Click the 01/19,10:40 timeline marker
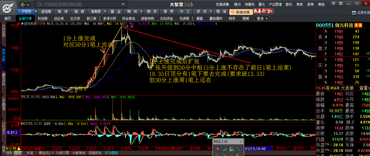Viewport: 370px width, 156px height. (258, 148)
